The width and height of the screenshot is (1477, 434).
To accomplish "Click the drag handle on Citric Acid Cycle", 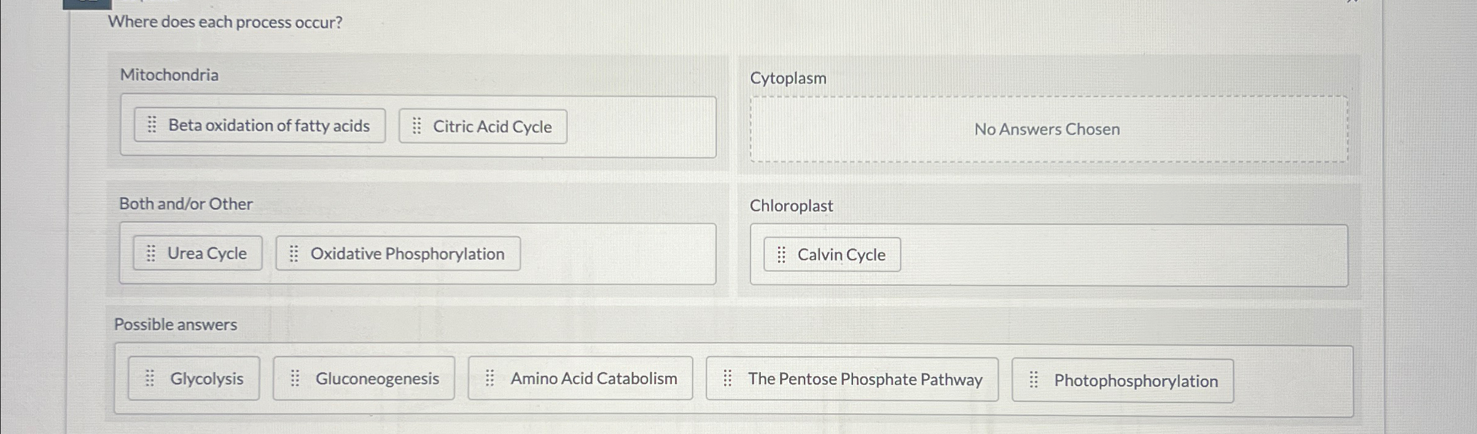I will [x=417, y=126].
